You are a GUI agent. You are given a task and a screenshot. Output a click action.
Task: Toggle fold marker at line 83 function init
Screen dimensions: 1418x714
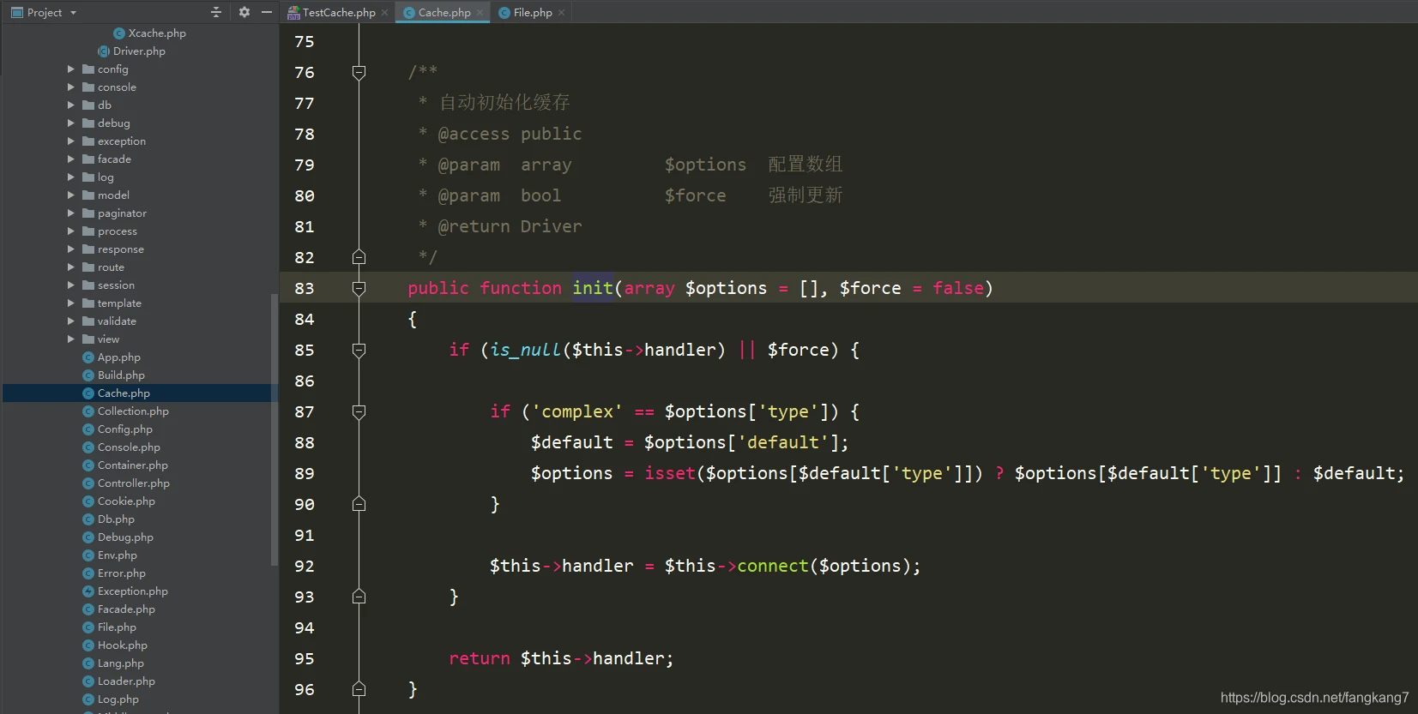click(x=359, y=288)
